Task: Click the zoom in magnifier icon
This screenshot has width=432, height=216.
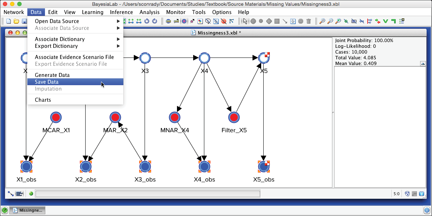Action: (322, 21)
